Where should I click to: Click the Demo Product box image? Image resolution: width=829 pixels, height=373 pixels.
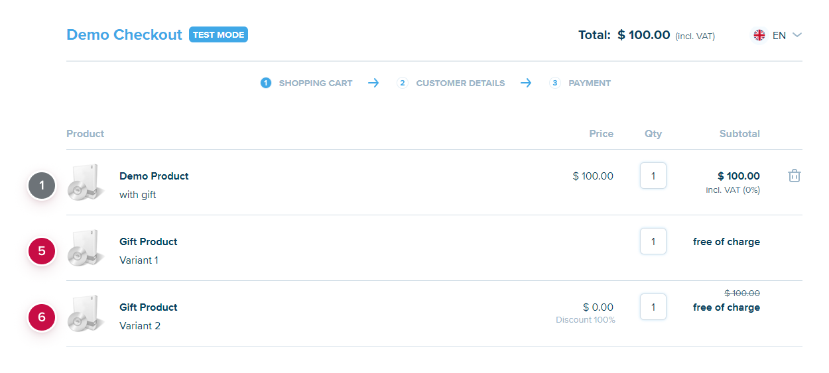point(86,182)
